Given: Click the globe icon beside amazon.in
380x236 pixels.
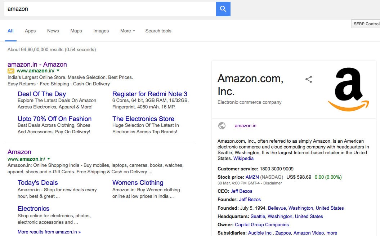Looking at the screenshot, I should coord(222,125).
